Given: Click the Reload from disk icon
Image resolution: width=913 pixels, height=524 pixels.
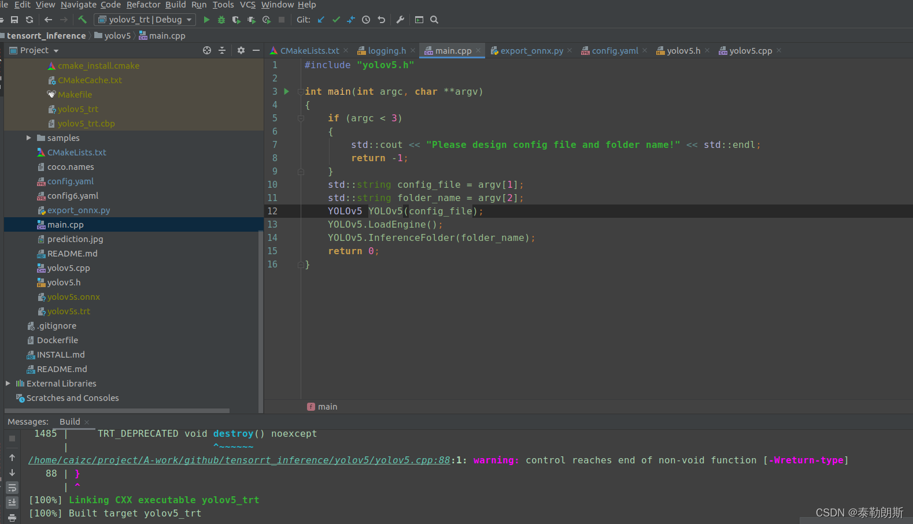Looking at the screenshot, I should 29,20.
